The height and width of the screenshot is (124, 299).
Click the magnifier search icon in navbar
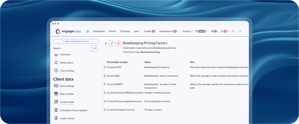coord(240,31)
